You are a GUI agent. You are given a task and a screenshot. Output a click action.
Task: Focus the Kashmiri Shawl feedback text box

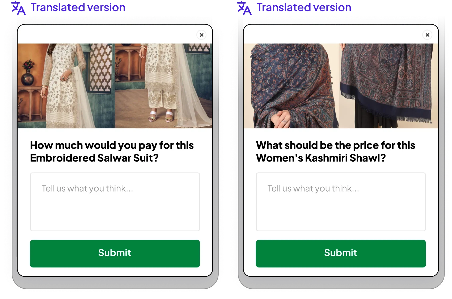coord(341,202)
